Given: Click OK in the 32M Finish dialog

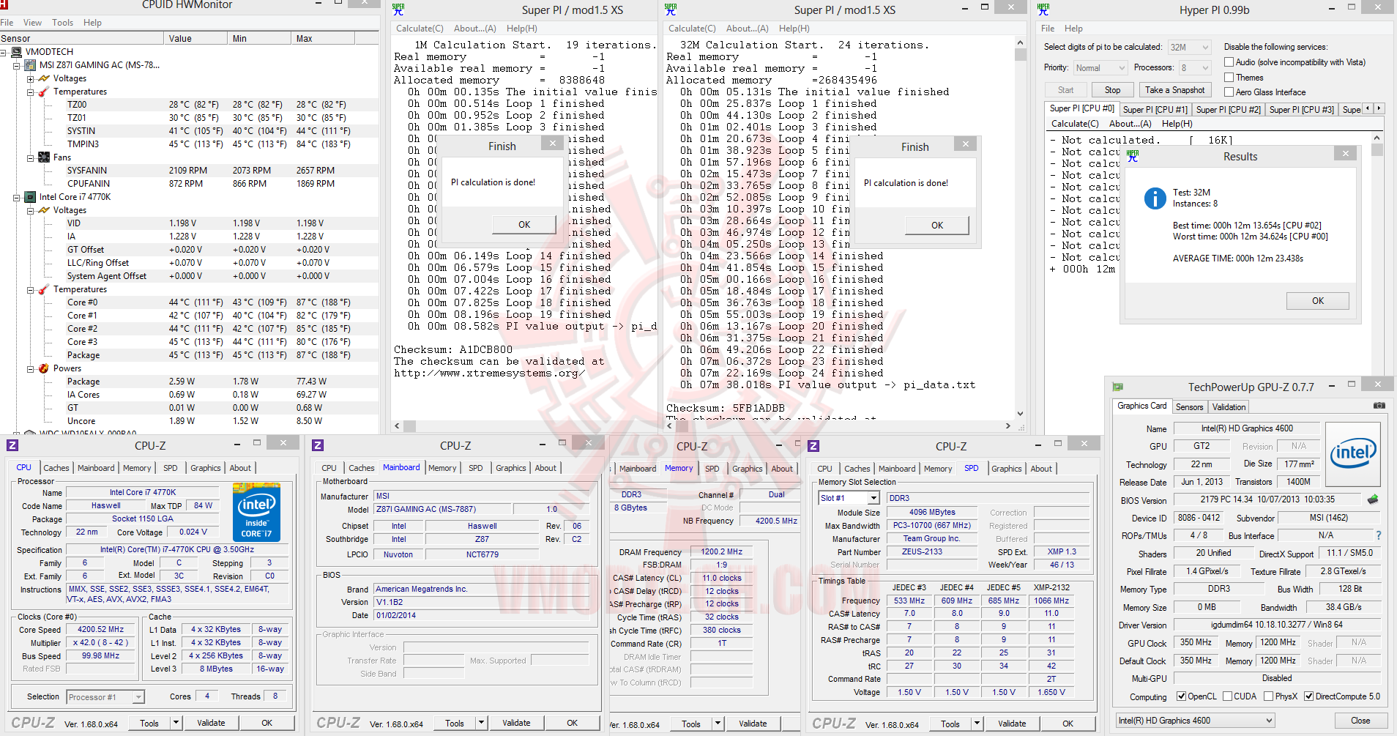Looking at the screenshot, I should (x=937, y=226).
